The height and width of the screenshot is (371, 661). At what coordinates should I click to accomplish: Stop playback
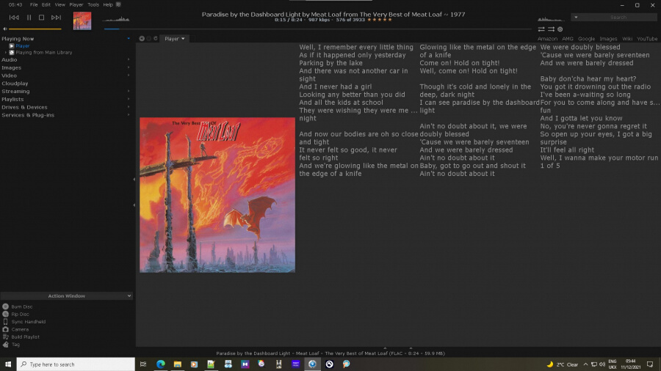(41, 18)
